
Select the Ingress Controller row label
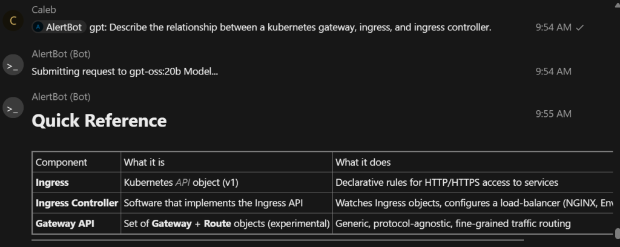(77, 203)
